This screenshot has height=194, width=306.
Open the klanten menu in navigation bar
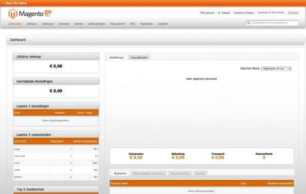point(79,24)
